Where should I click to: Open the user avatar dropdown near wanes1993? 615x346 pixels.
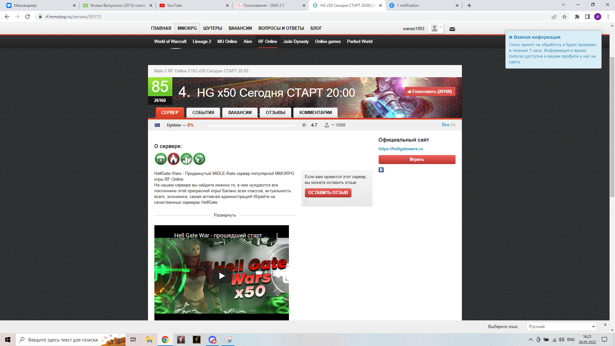pyautogui.click(x=437, y=29)
